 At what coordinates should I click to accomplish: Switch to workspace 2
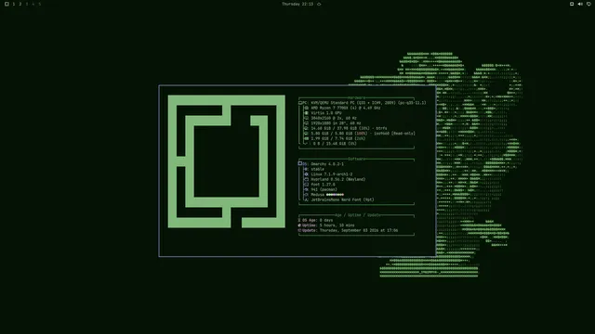pyautogui.click(x=20, y=4)
